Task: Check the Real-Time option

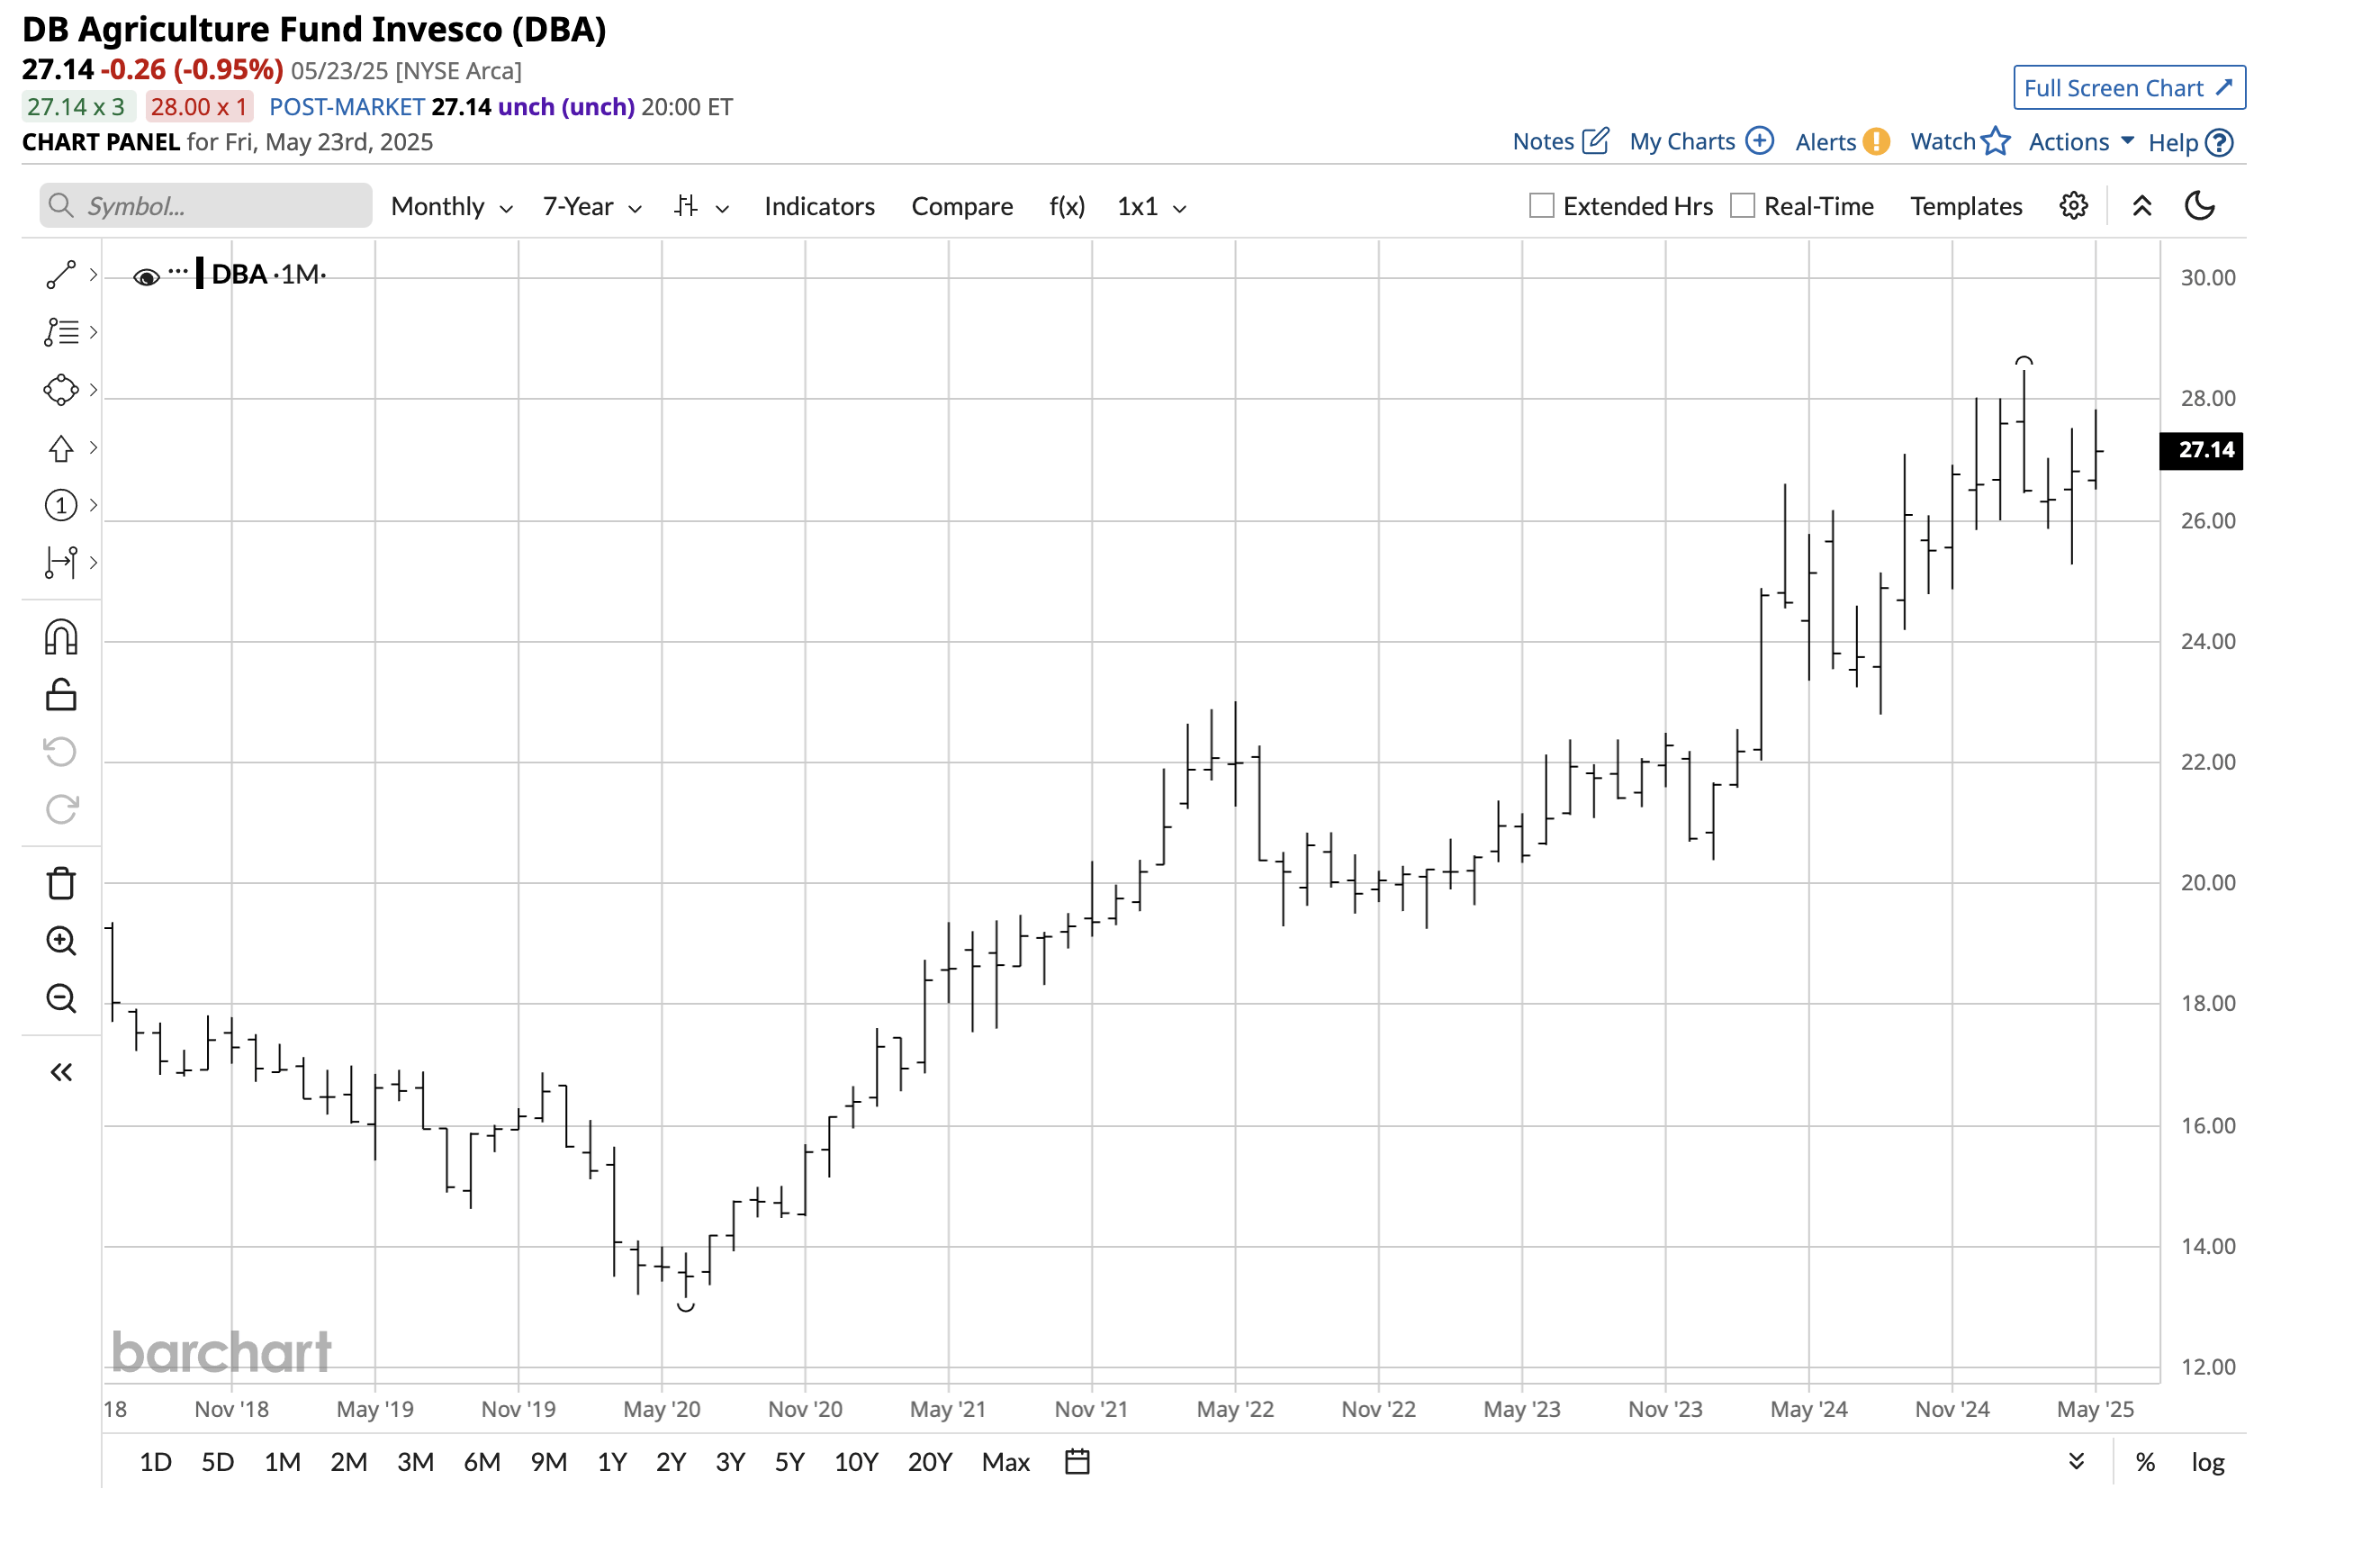Action: coord(1744,205)
